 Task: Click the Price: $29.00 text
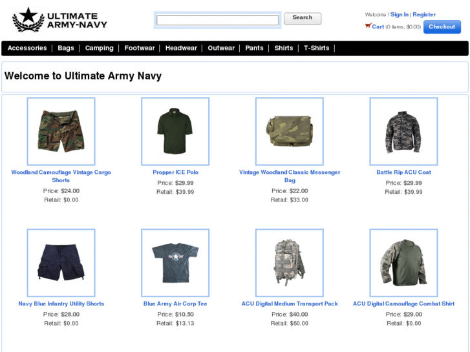click(x=404, y=315)
